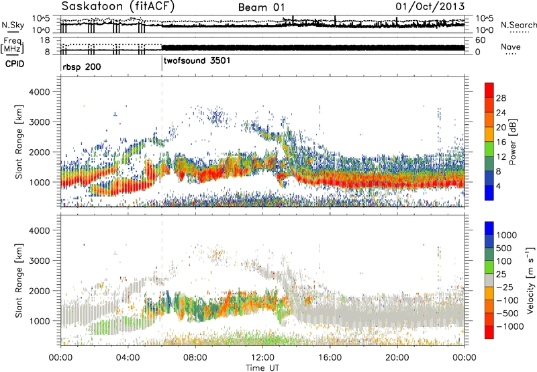Image resolution: width=537 pixels, height=372 pixels.
Task: Click the dashed 06:00 CPID change marker in power panel
Action: 162,142
